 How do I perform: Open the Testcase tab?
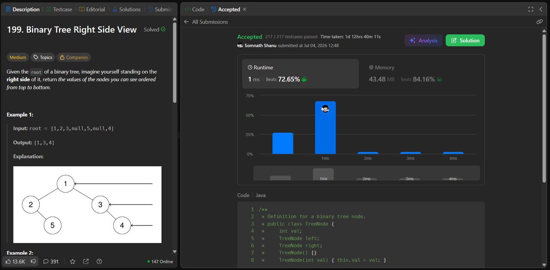[59, 9]
